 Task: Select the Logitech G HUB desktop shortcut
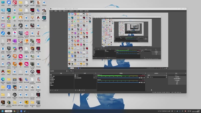pos(15,96)
